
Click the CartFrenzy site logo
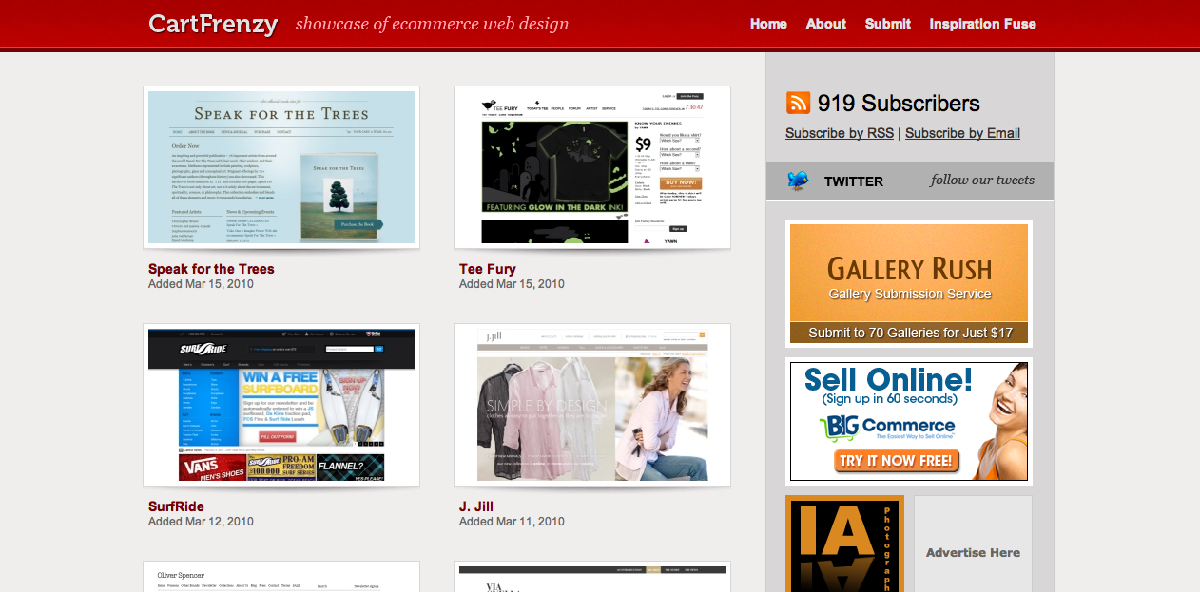pos(213,24)
